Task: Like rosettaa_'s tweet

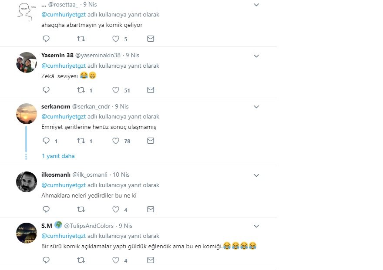Action: (116, 39)
